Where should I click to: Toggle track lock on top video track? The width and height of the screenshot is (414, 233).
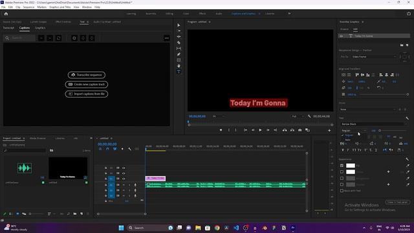105,168
